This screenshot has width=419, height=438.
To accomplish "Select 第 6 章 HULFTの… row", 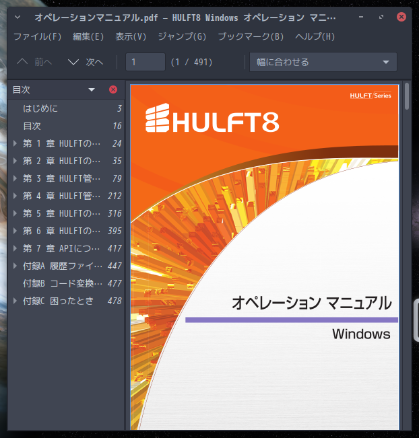I will (x=66, y=231).
